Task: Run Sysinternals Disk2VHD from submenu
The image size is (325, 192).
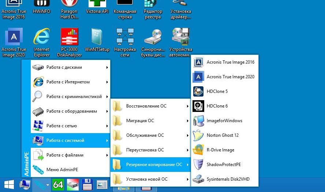Action: (225, 179)
